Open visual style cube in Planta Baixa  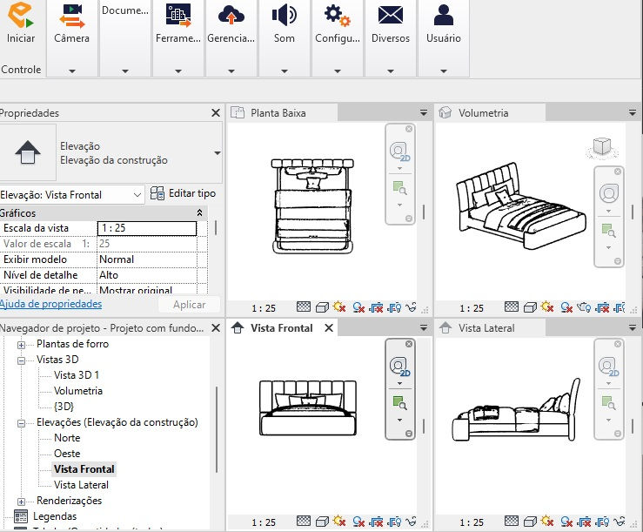[322, 307]
